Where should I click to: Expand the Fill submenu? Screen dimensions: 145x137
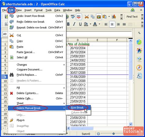[x=37, y=88]
